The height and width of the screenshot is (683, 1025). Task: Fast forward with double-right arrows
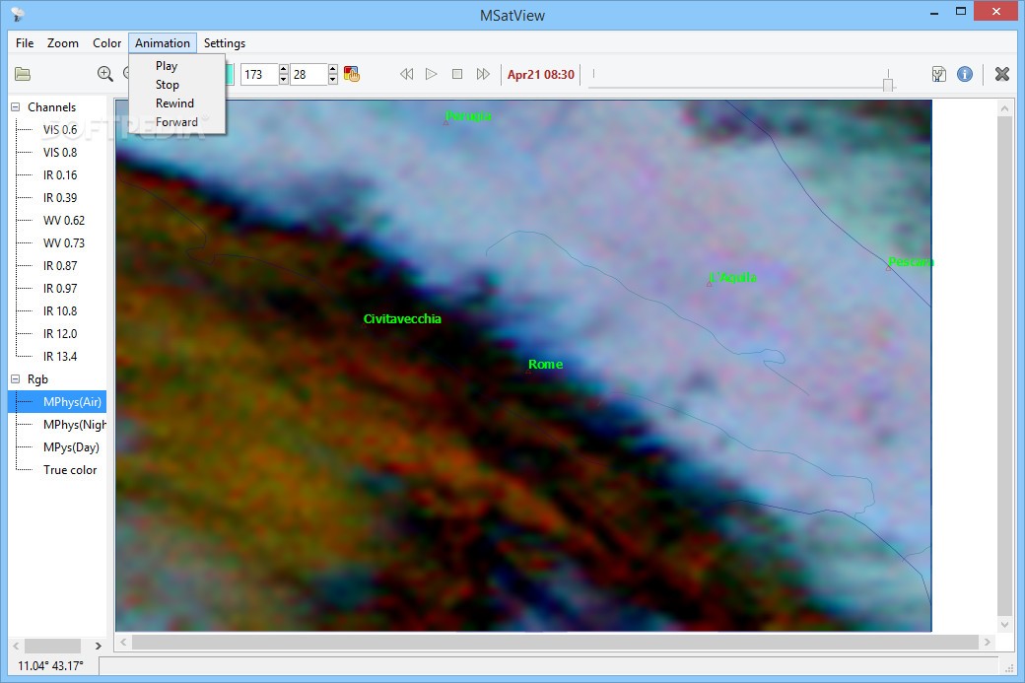(x=483, y=74)
